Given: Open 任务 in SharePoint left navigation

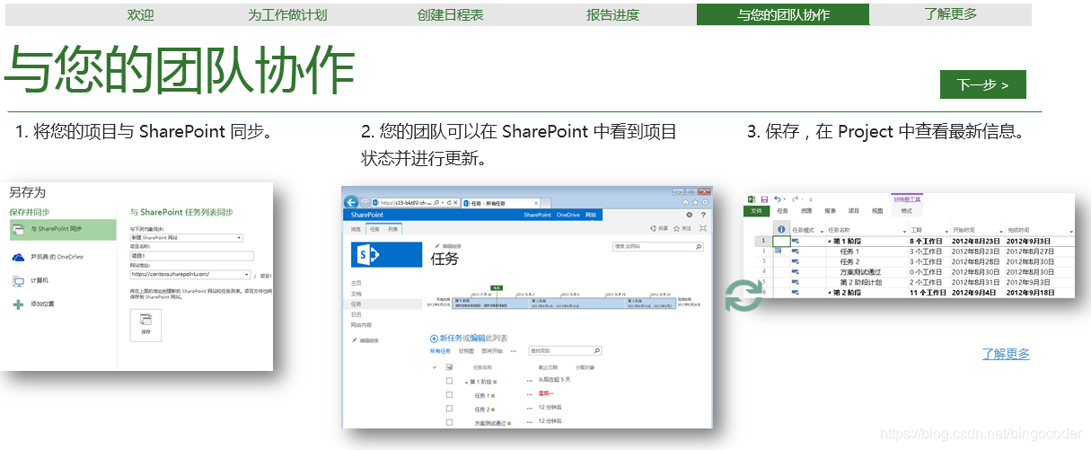Looking at the screenshot, I should (356, 304).
